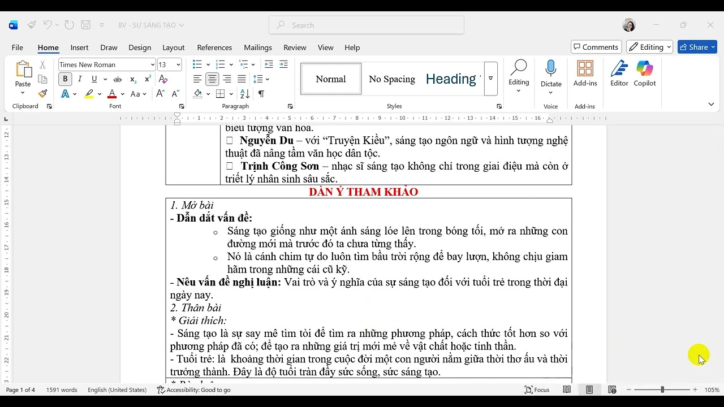Open the Editor pane
This screenshot has height=407, width=724.
point(619,73)
